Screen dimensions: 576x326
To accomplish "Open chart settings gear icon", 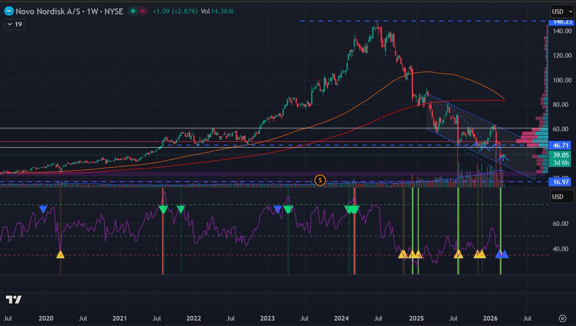I will pyautogui.click(x=562, y=318).
